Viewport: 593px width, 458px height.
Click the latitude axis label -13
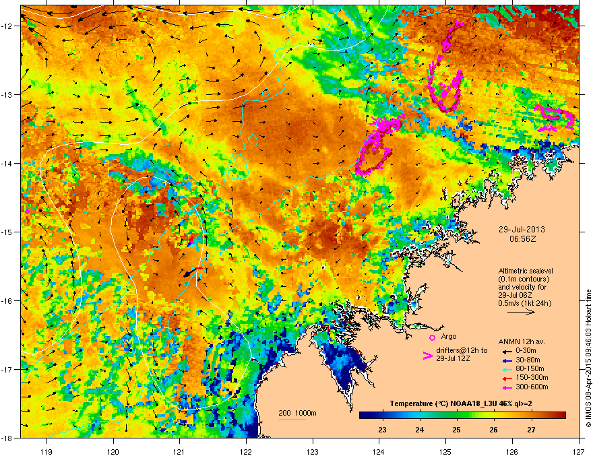7,95
